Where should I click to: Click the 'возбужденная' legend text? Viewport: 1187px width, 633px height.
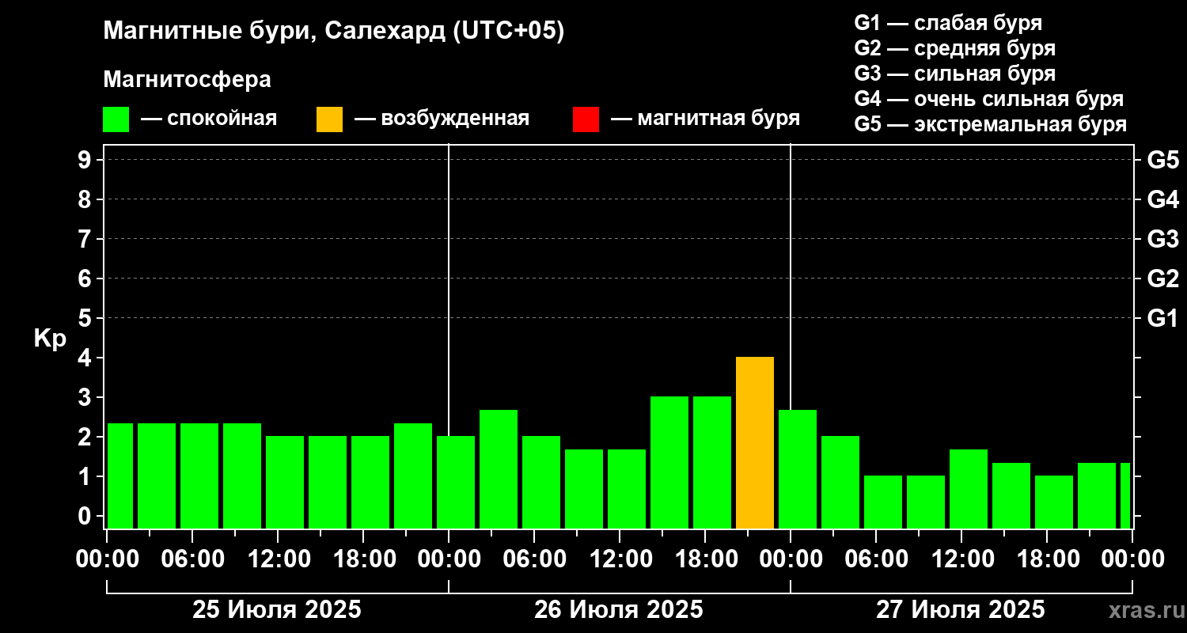(x=454, y=119)
